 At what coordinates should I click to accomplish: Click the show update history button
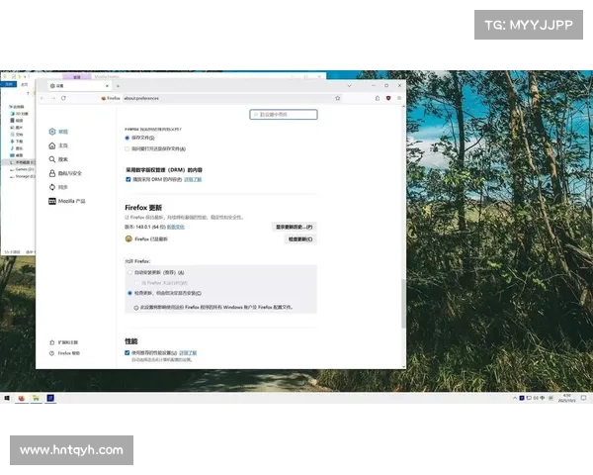[x=294, y=227]
